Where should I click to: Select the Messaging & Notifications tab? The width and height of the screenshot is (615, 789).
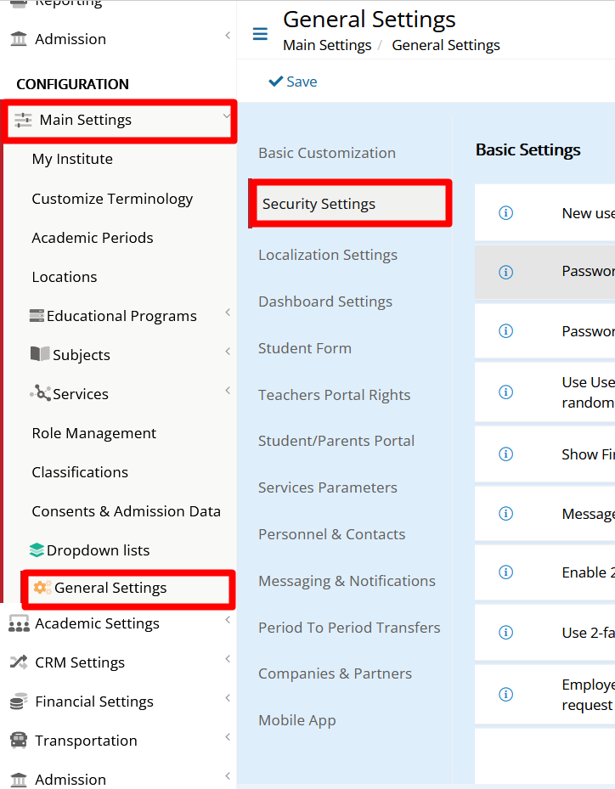(x=347, y=581)
